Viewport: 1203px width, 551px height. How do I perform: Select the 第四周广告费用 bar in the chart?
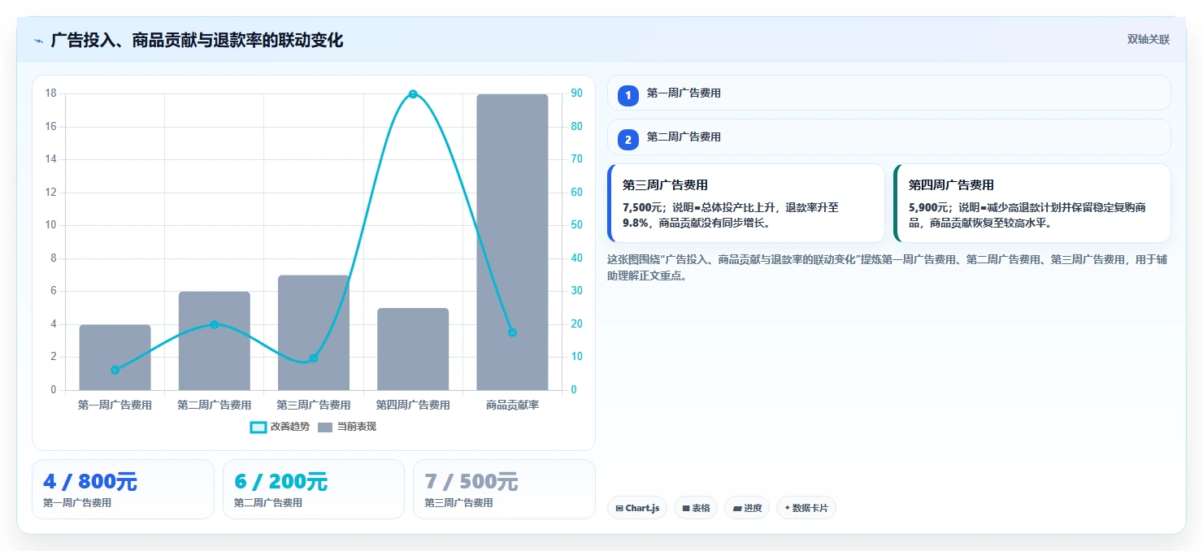pos(413,349)
